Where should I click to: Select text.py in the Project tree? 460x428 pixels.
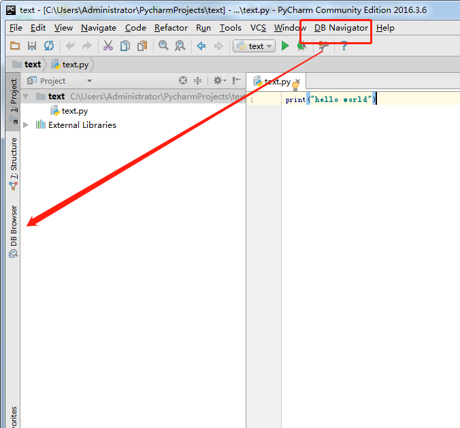pyautogui.click(x=69, y=111)
